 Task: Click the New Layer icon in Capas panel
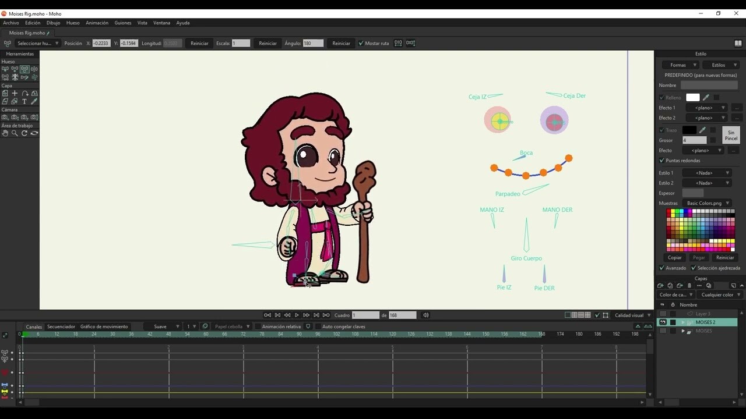pyautogui.click(x=660, y=285)
